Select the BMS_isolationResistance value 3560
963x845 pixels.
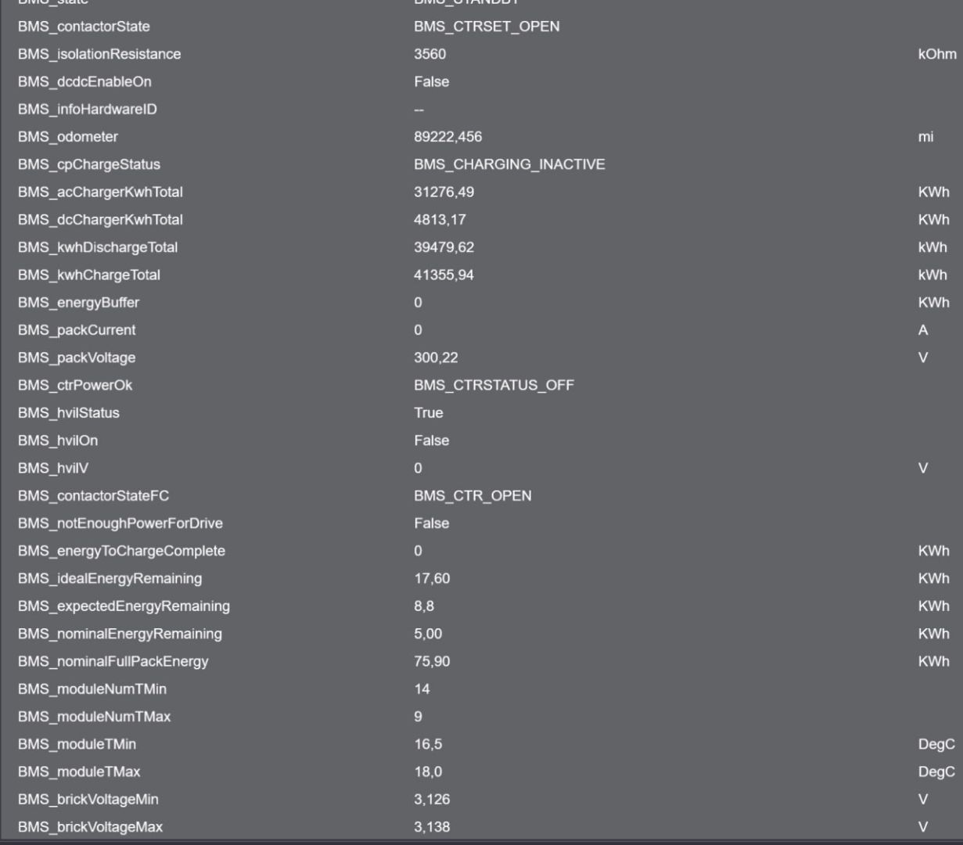click(430, 54)
